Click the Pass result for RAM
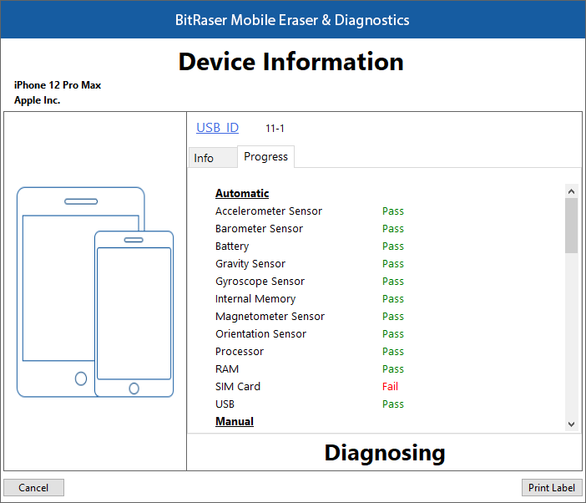The width and height of the screenshot is (586, 503). 393,369
